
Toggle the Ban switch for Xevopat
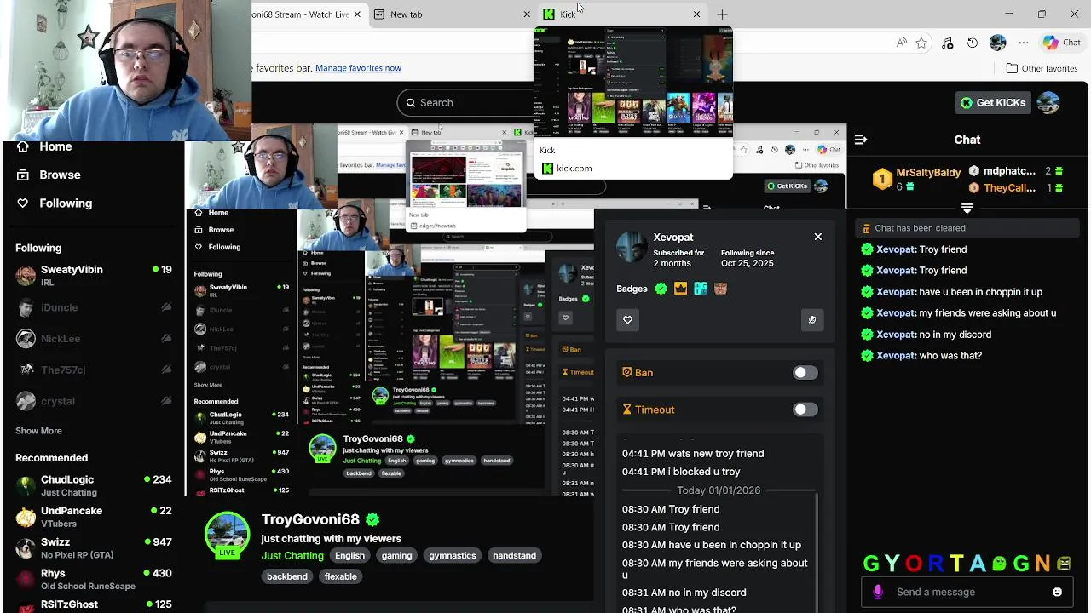805,372
